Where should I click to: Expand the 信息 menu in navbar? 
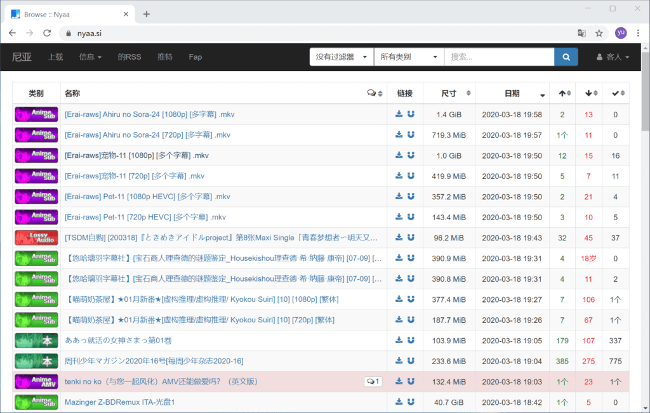[x=90, y=57]
